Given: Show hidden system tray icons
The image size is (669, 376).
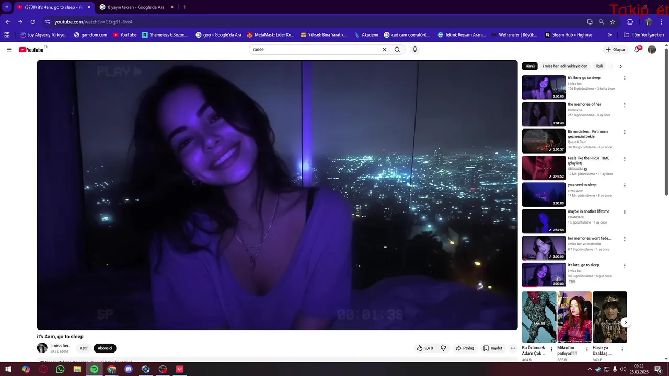Looking at the screenshot, I should 590,369.
